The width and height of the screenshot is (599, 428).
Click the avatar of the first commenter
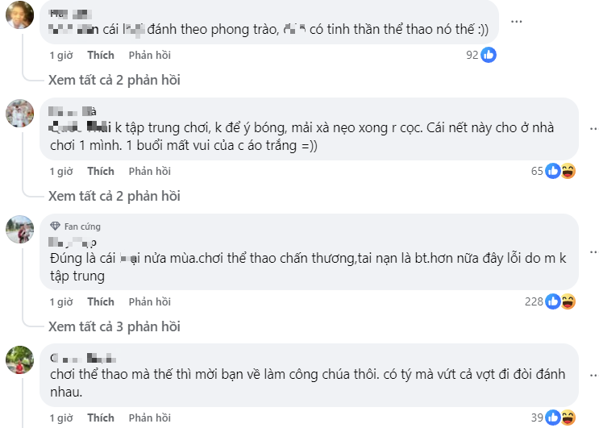click(x=19, y=15)
